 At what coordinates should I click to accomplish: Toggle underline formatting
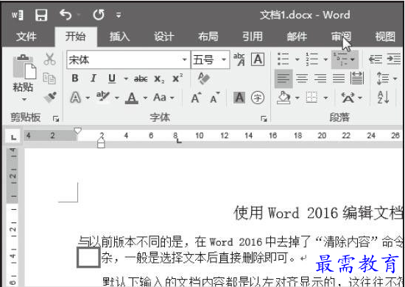[112, 79]
